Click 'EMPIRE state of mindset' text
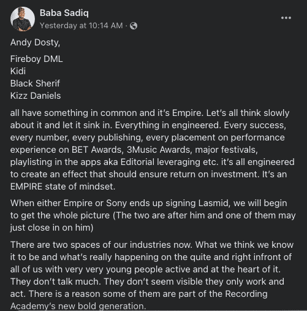The height and width of the screenshot is (311, 307). 63,186
